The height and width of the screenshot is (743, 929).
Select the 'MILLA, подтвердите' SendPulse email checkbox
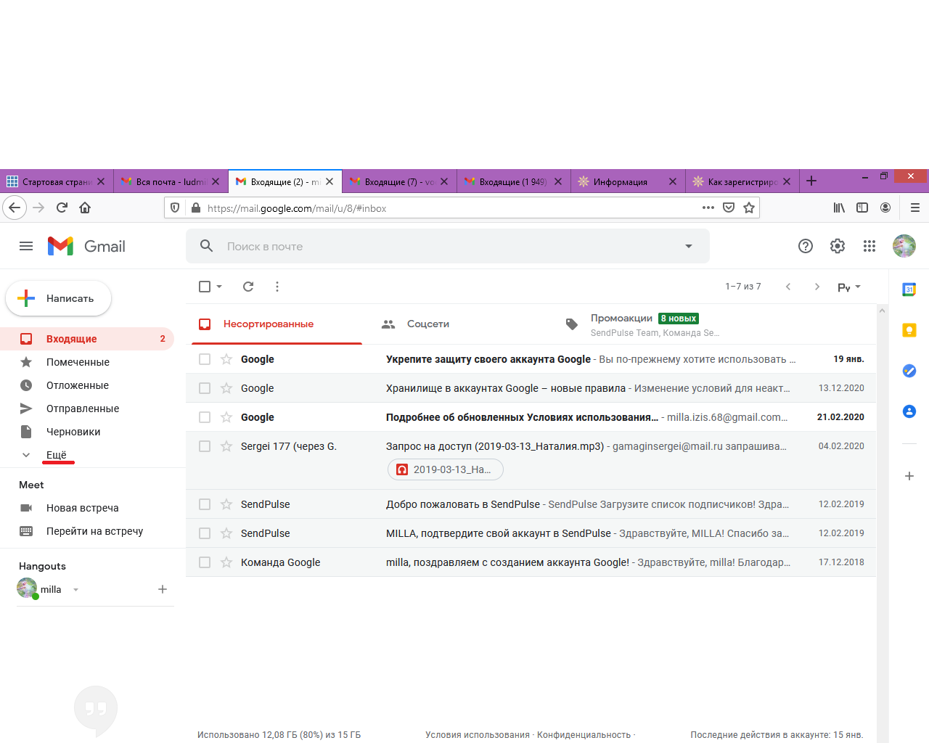pyautogui.click(x=205, y=533)
